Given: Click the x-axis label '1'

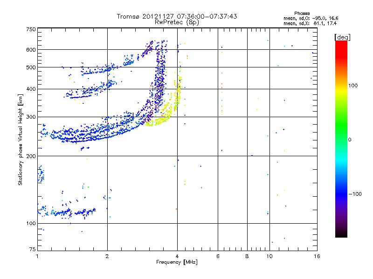Looking at the screenshot, I should [37, 256].
